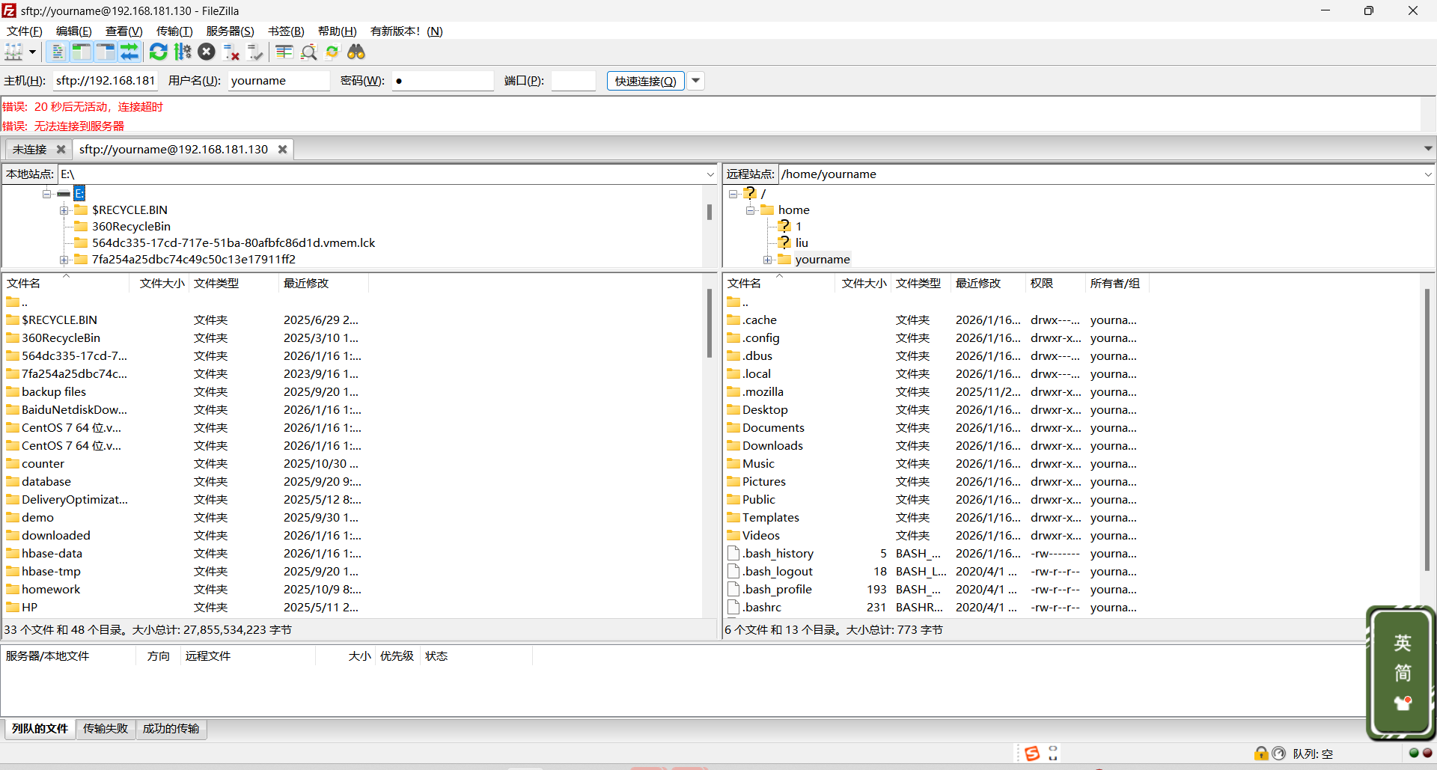The width and height of the screenshot is (1437, 770).
Task: Switch IME 英 language mode
Action: [1403, 643]
